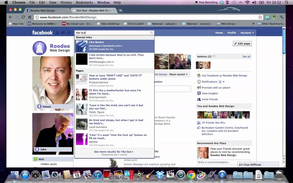
Task: Open the Web design bookmarks folder
Action: tap(226, 24)
